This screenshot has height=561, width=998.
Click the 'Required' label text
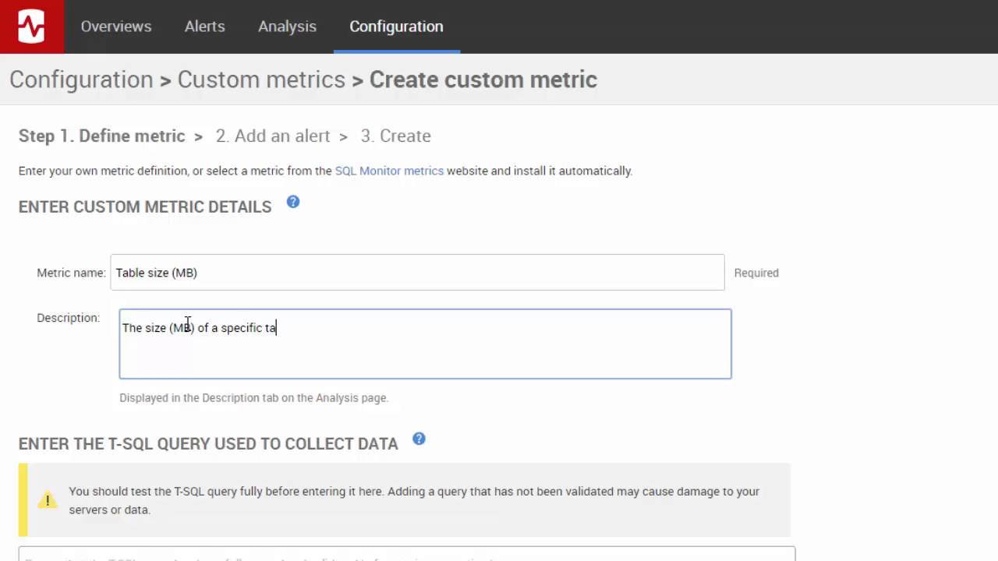point(756,273)
